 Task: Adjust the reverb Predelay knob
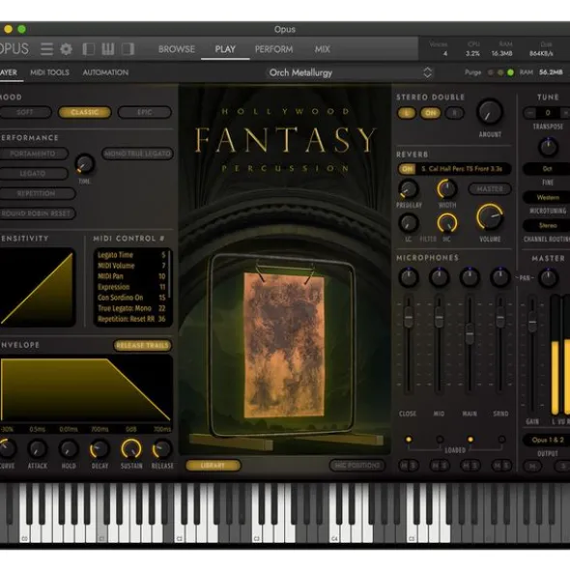[409, 189]
